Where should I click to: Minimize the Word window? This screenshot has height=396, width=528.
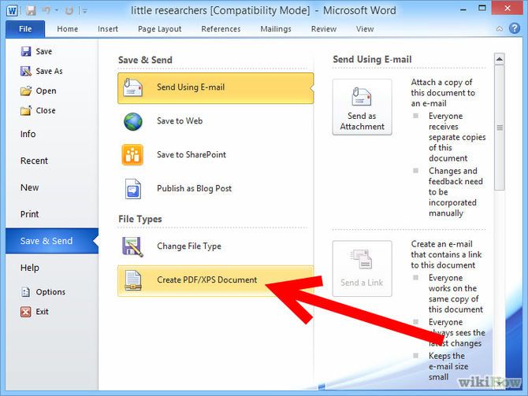pos(463,9)
